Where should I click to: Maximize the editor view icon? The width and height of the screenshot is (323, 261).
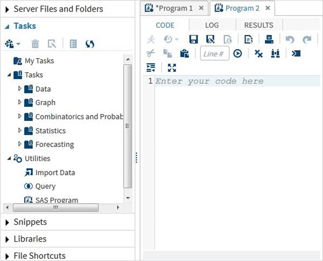click(172, 67)
